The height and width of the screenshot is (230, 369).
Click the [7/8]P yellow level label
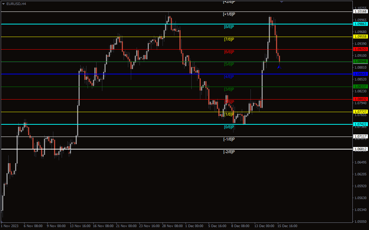click(x=229, y=39)
